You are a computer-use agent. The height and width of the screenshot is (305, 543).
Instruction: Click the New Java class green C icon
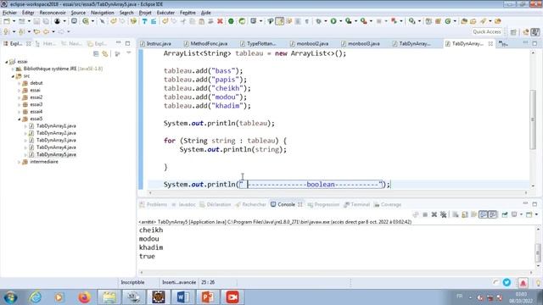(x=448, y=21)
